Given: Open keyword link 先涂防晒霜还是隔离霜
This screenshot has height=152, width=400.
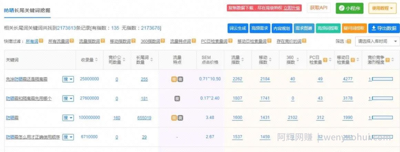Looking at the screenshot, I should (x=27, y=79).
